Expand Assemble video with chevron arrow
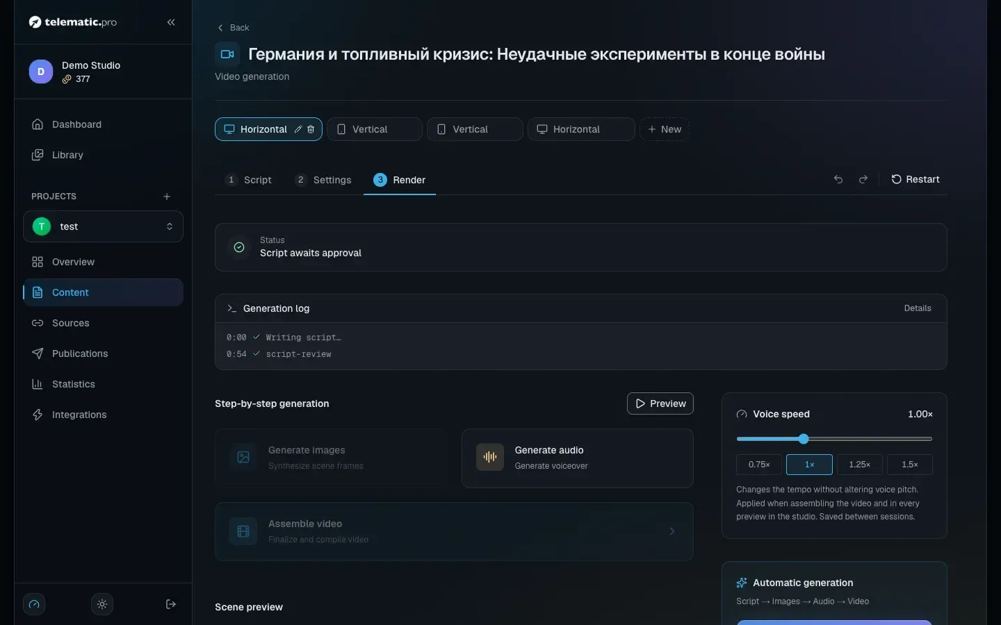 point(672,531)
